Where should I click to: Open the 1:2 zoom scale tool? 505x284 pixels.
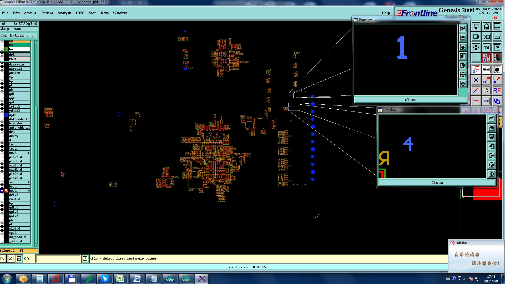click(486, 48)
